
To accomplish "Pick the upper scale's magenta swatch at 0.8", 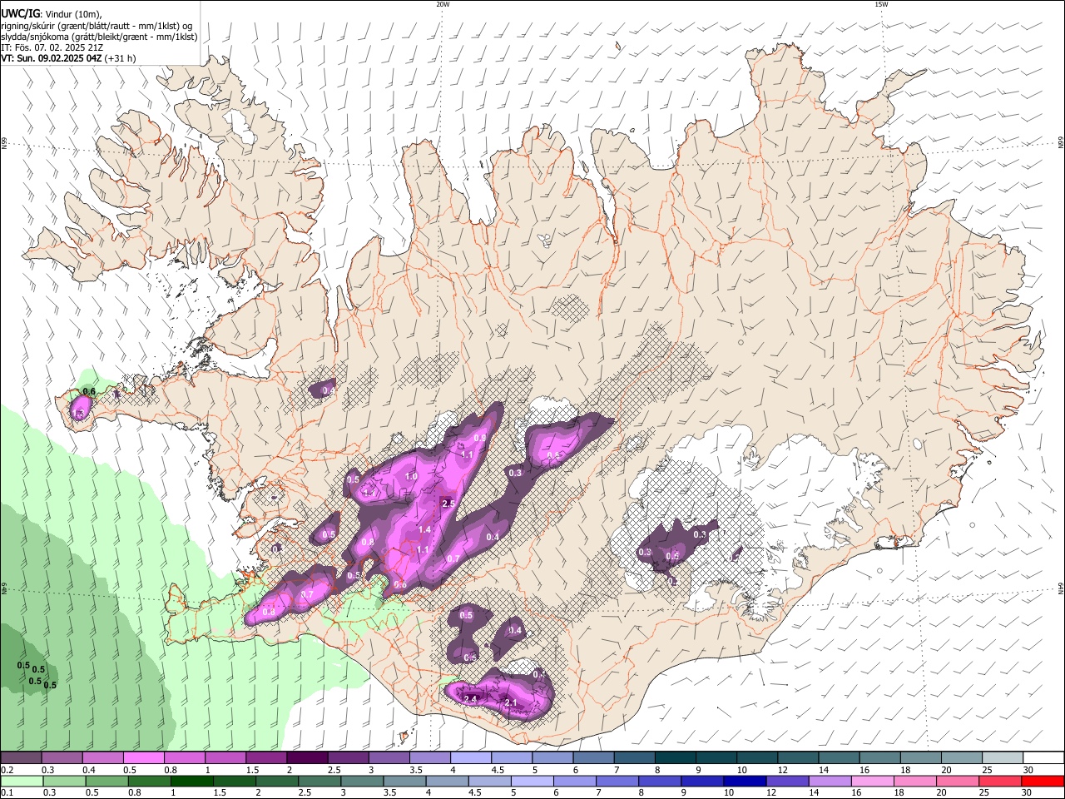I will tap(185, 758).
